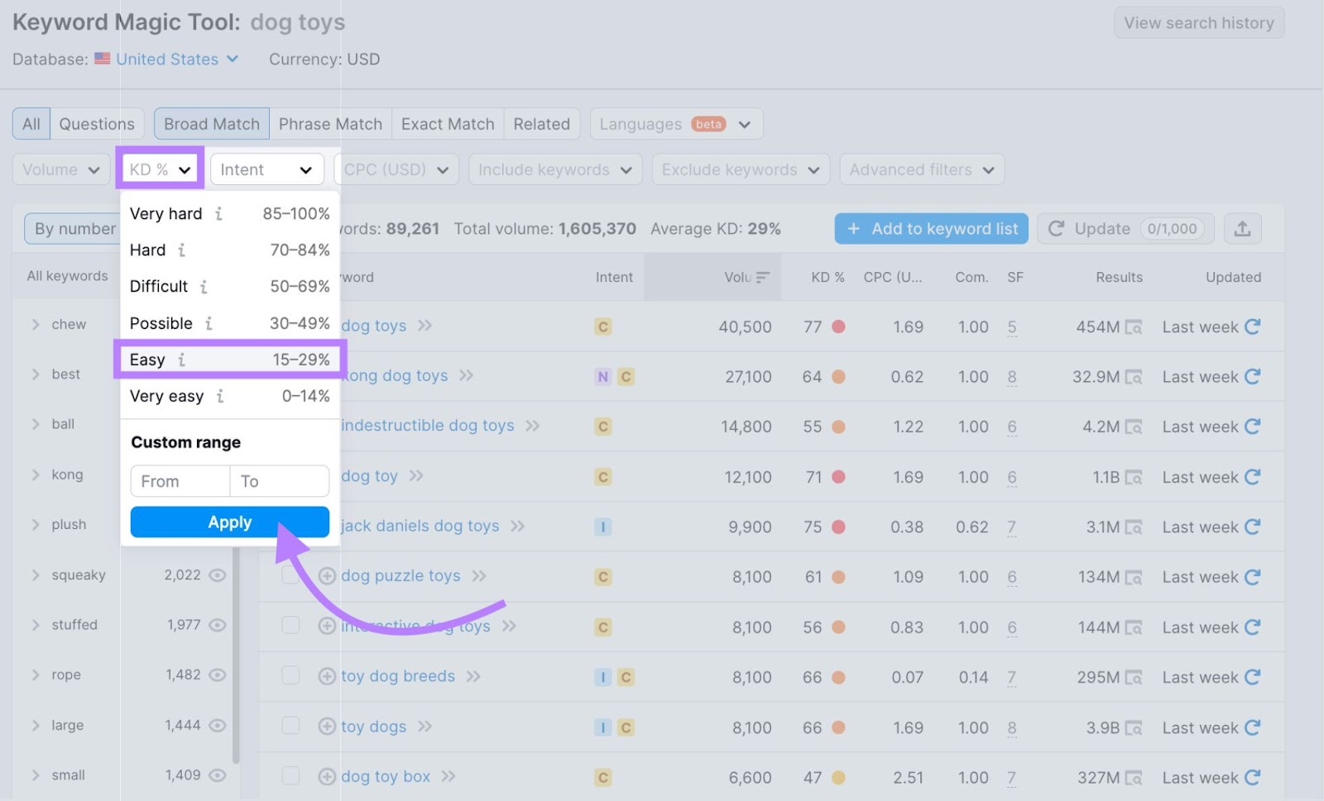Click the info icon next to Very hard

click(218, 213)
